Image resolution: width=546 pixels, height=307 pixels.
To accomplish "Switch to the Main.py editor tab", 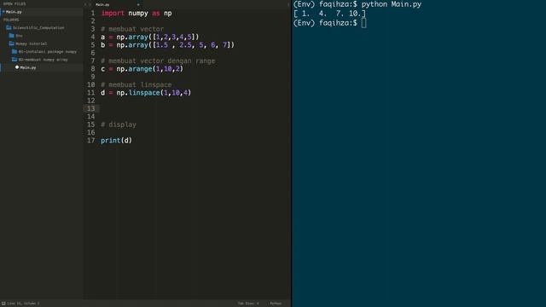I will point(102,4).
